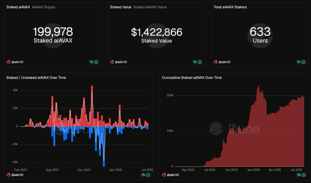The height and width of the screenshot is (183, 311).
Task: Click 7h refresh badge on Total aiAVAX Stakers card
Action: (x=301, y=62)
